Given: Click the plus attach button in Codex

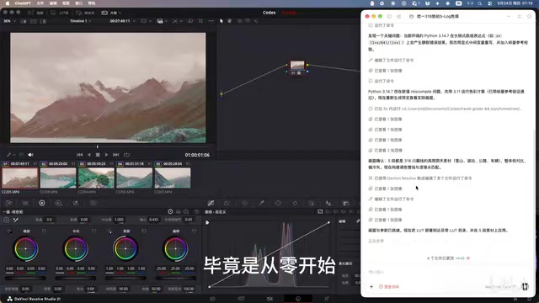Looking at the screenshot, I should coord(371,286).
